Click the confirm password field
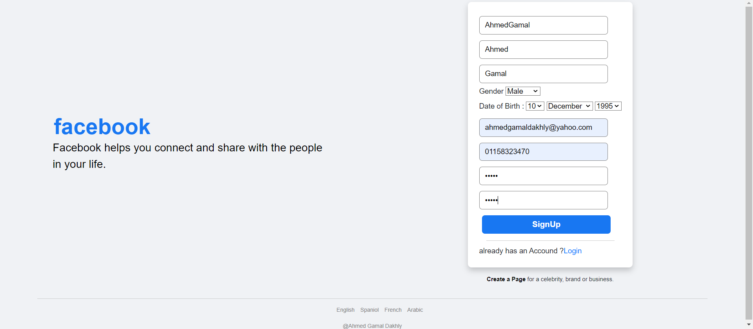 (543, 200)
